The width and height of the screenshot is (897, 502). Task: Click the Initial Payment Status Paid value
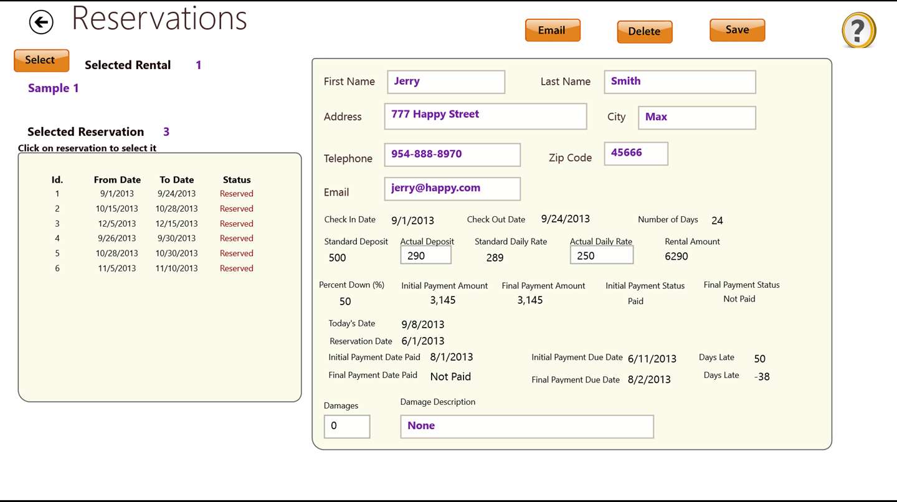pos(635,301)
